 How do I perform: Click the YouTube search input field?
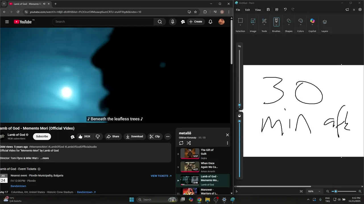(103, 22)
